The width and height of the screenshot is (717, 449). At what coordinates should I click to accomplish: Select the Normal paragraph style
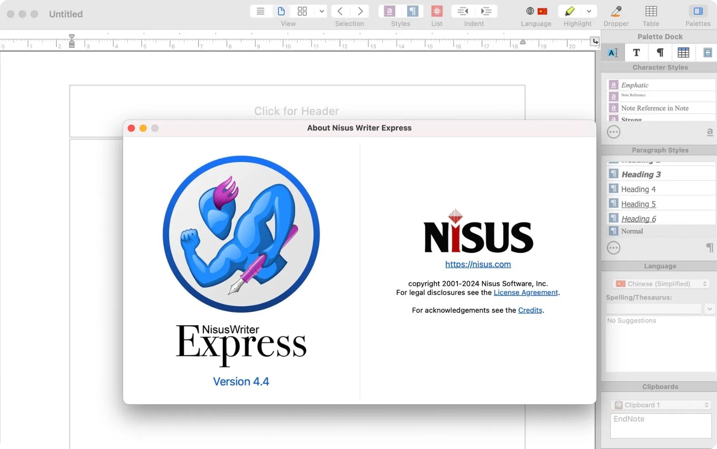tap(661, 231)
